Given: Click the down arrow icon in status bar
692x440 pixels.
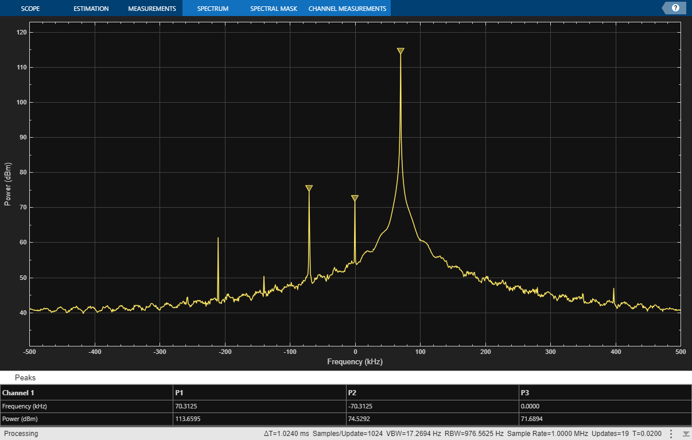Looking at the screenshot, I should pos(686,434).
